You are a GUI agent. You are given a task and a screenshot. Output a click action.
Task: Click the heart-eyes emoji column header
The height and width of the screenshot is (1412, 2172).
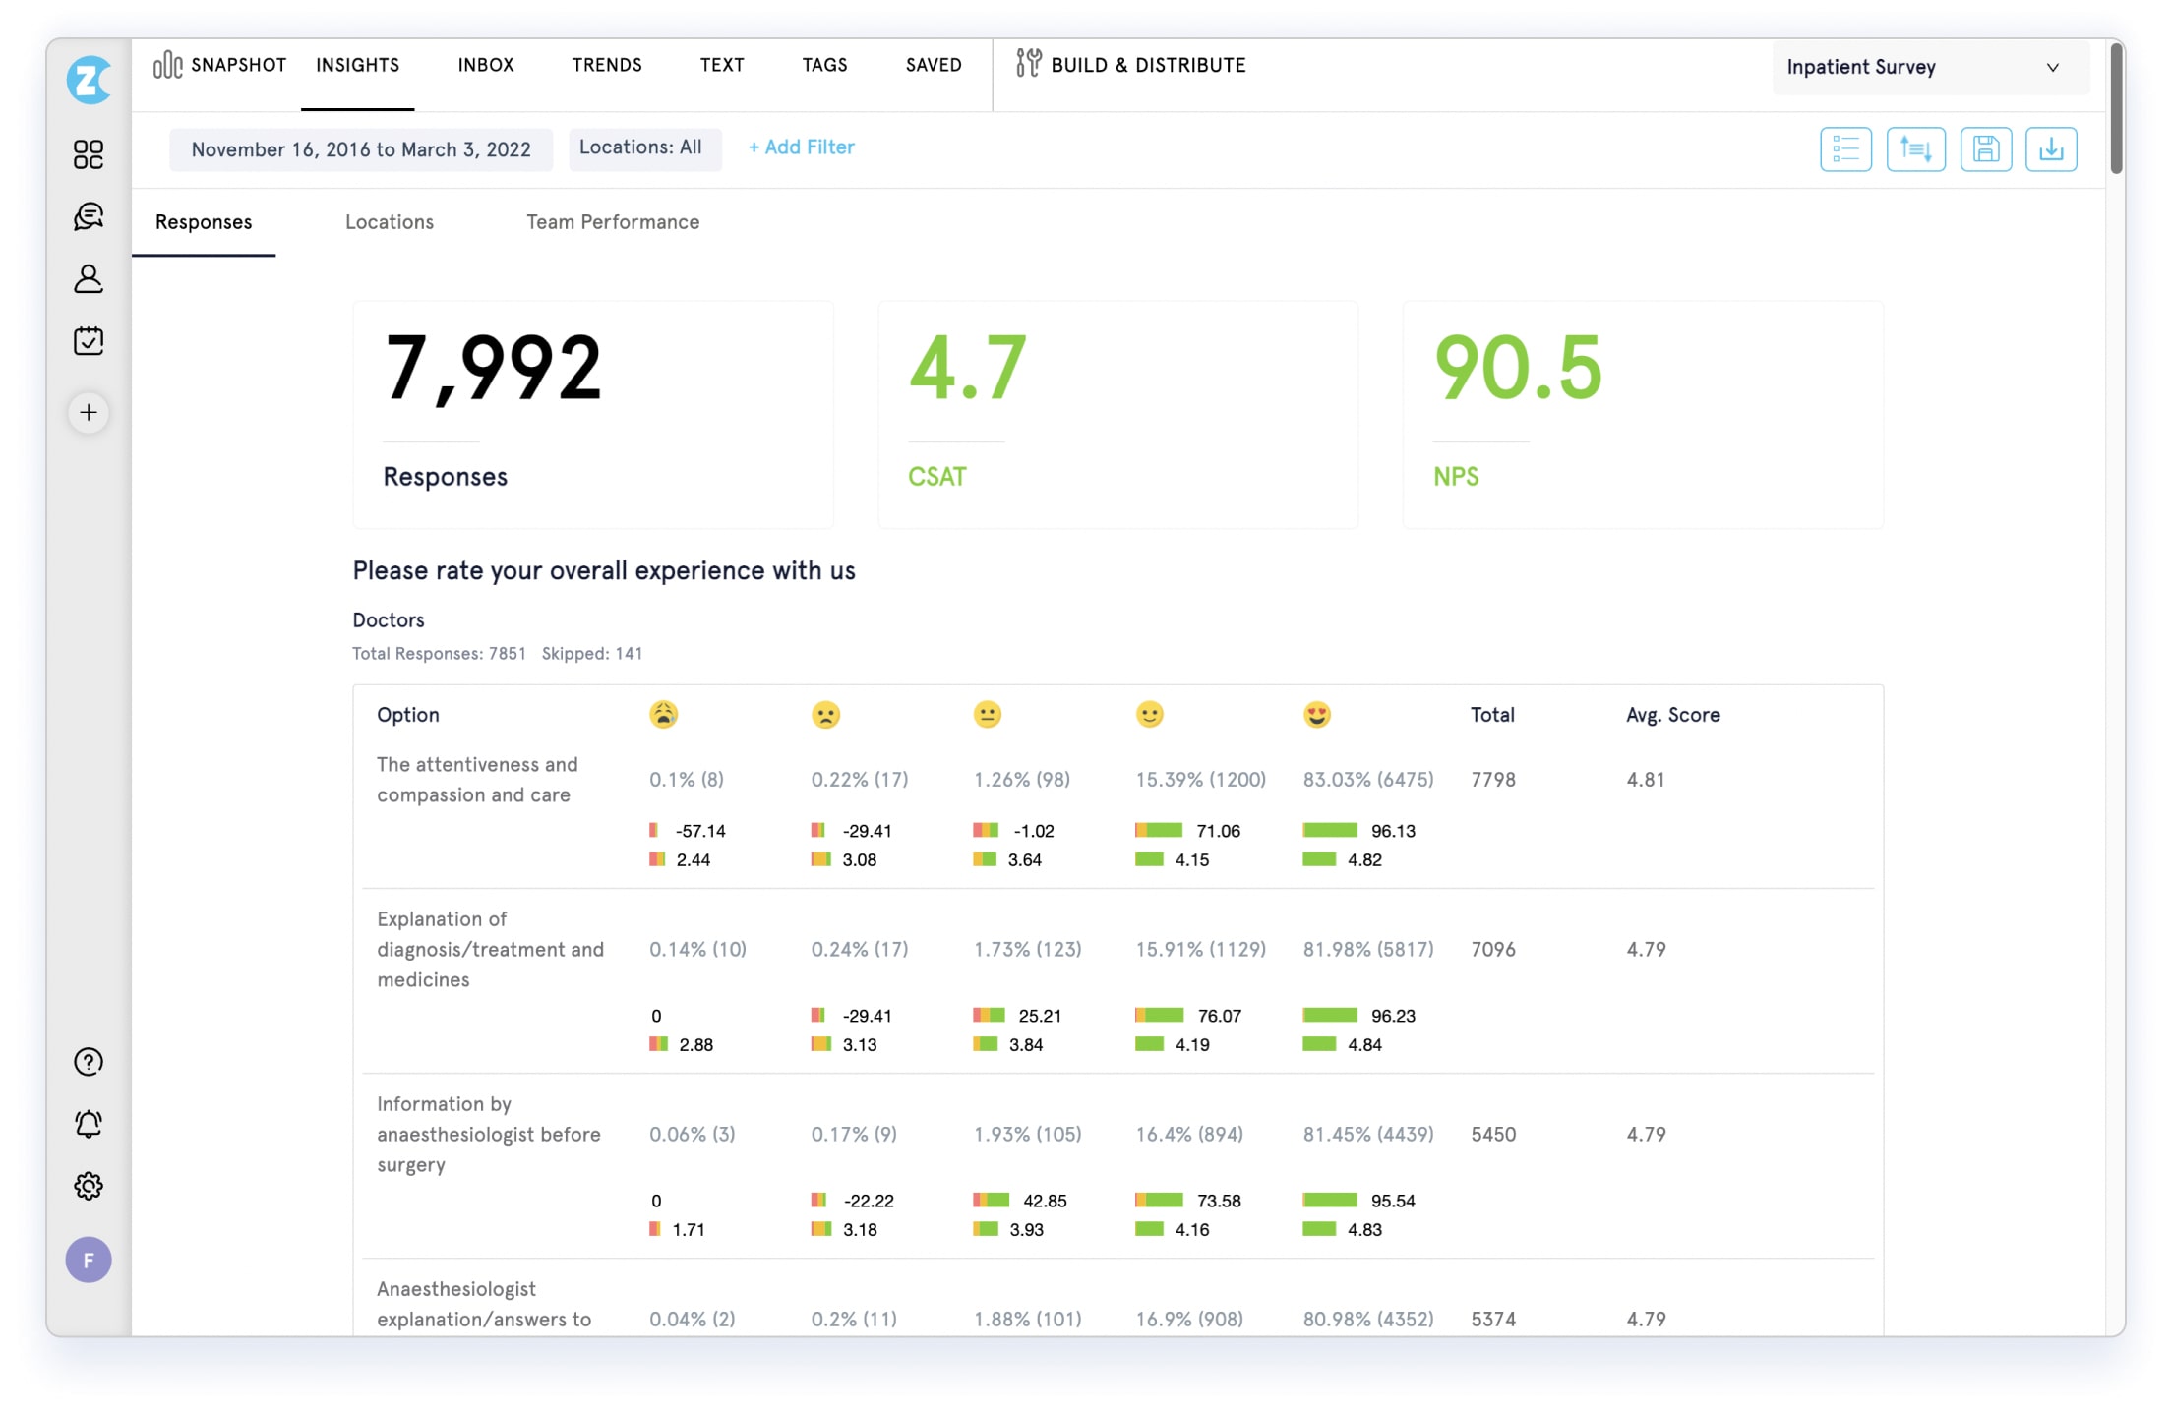[x=1317, y=715]
